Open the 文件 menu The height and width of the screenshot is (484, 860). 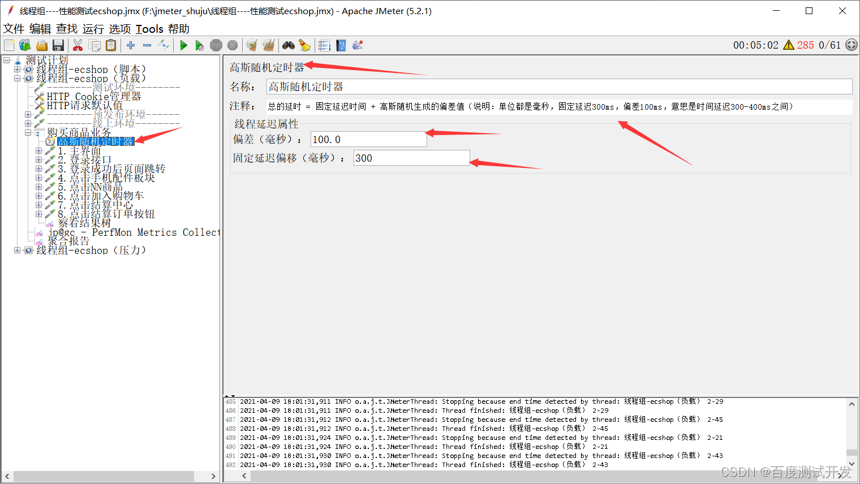(14, 29)
